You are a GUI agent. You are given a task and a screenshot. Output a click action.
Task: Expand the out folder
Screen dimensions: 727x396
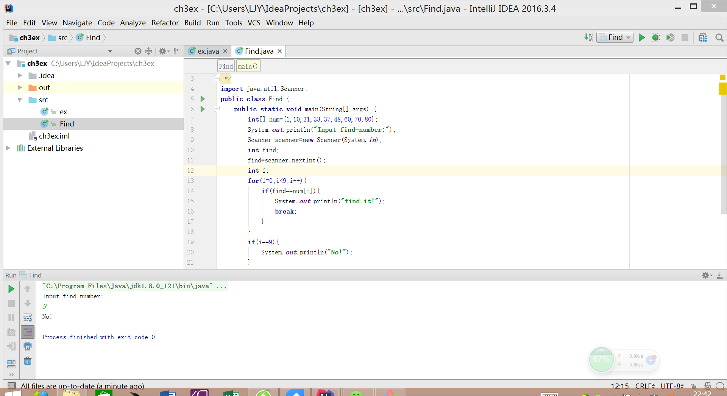click(20, 87)
